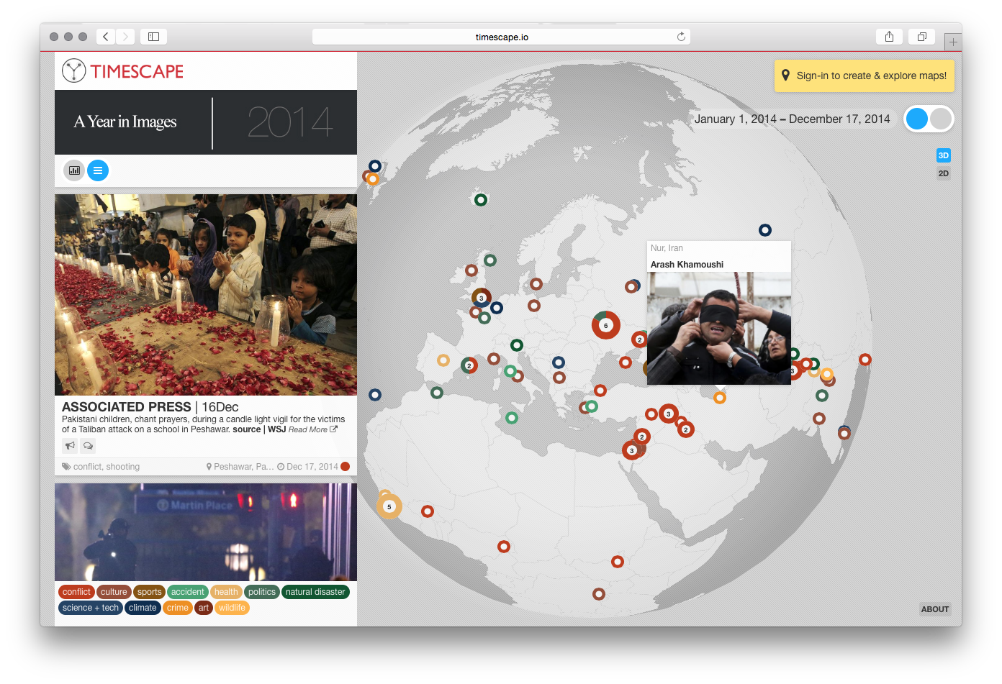1002x684 pixels.
Task: Filter by the conflict tag
Action: point(76,592)
